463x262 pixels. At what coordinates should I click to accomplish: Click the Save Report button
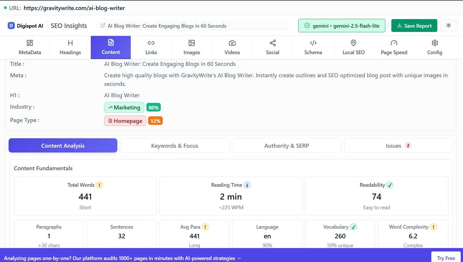[414, 25]
